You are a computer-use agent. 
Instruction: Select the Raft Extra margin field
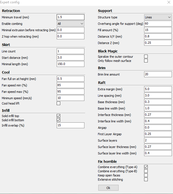[x=158, y=89]
